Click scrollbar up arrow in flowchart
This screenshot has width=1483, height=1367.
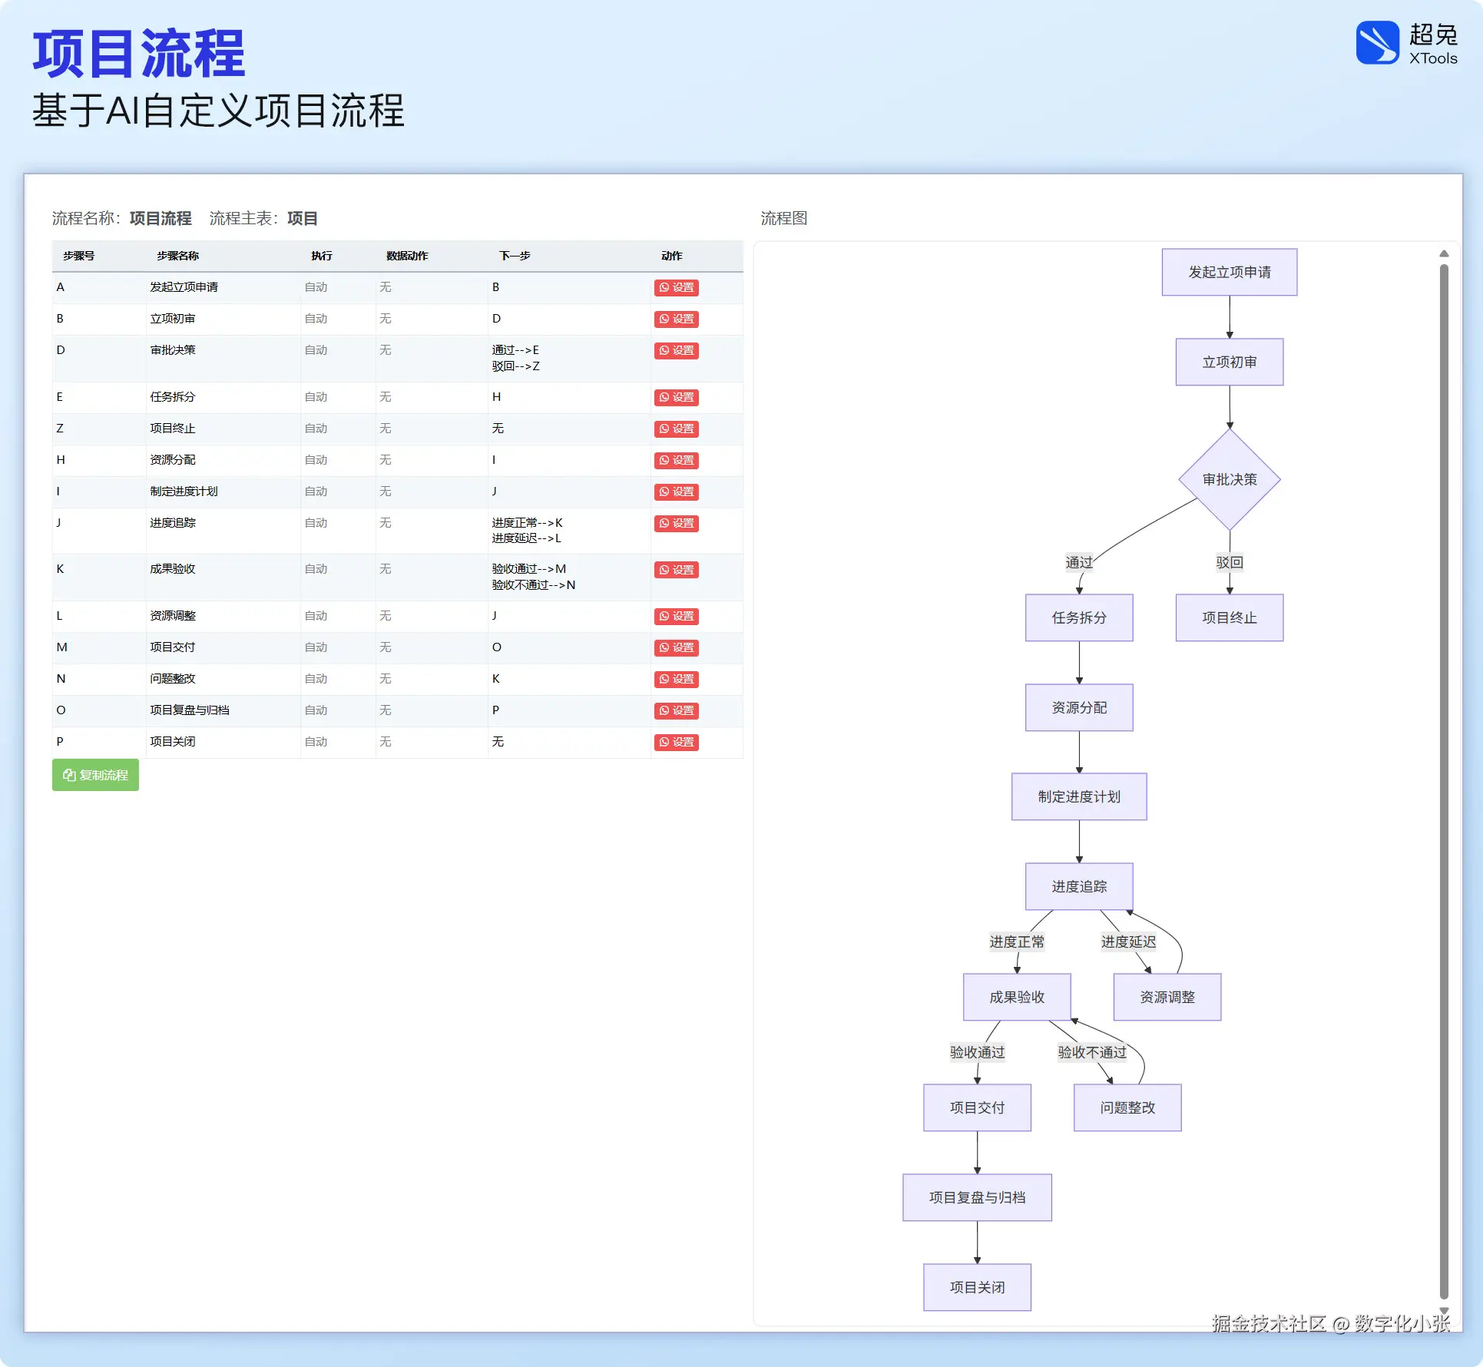pyautogui.click(x=1444, y=253)
